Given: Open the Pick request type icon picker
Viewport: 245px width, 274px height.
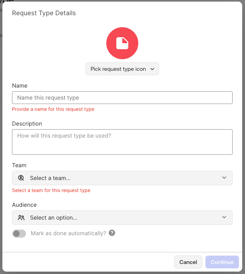Looking at the screenshot, I should coord(118,69).
